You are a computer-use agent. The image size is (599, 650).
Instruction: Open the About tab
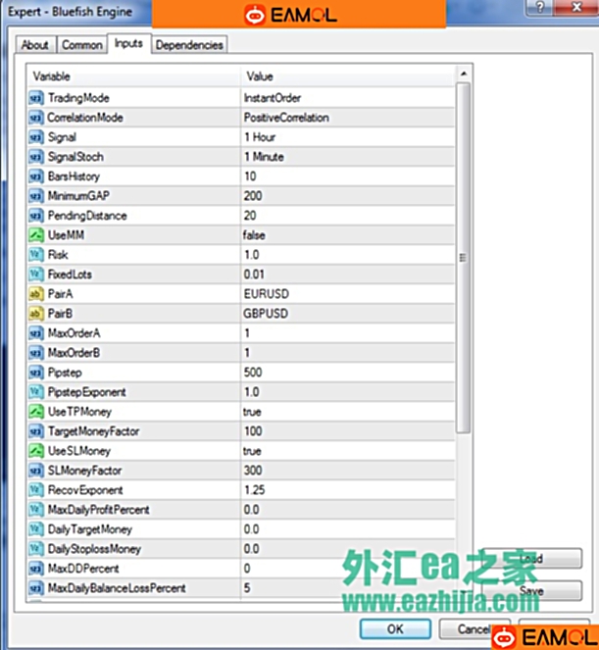[35, 45]
